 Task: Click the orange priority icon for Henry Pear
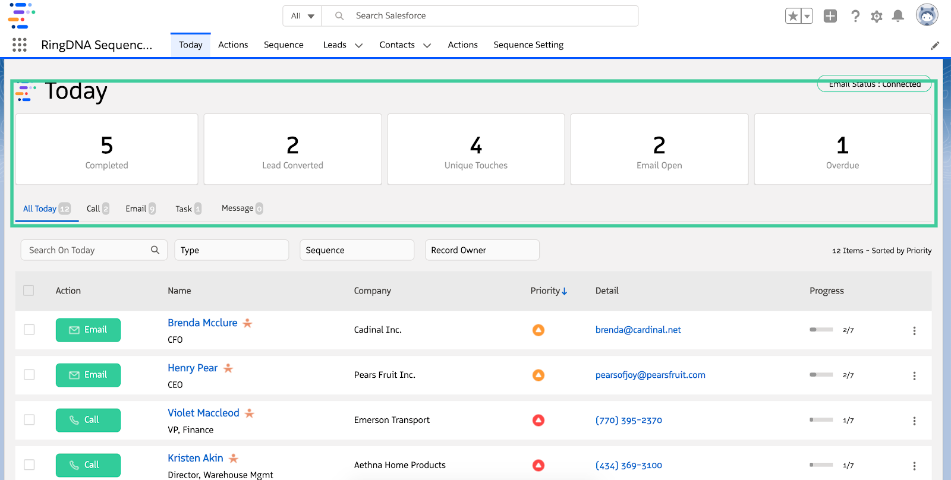(539, 375)
